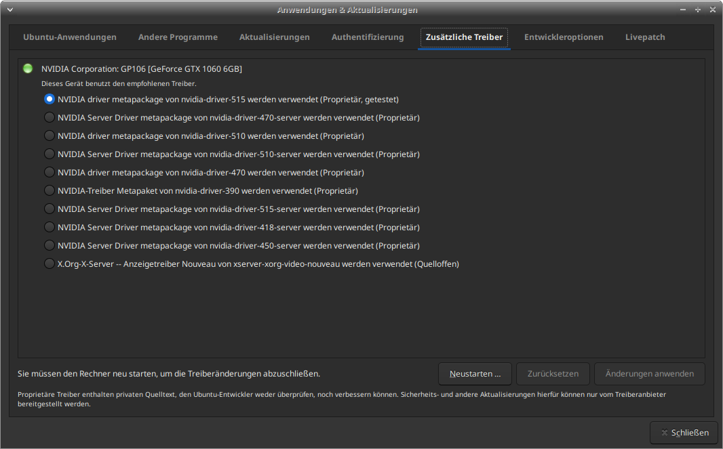Open the Livepatch tab
Screen dimensions: 723x449
(x=645, y=37)
